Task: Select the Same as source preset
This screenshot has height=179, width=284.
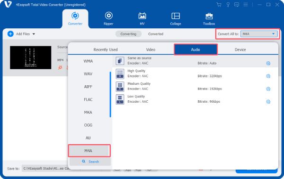Action: coord(195,61)
